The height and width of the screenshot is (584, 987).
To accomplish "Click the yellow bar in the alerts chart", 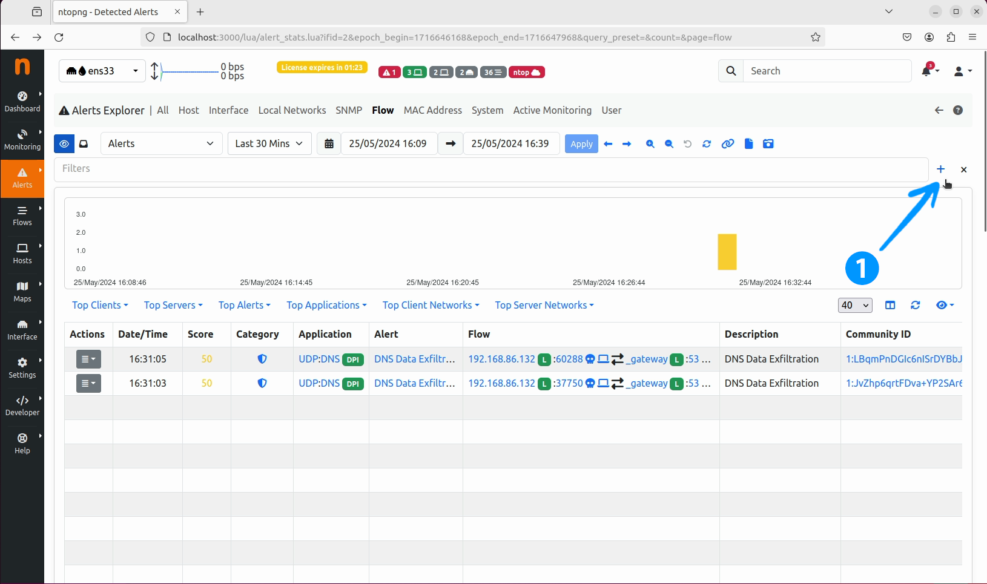I will 727,252.
